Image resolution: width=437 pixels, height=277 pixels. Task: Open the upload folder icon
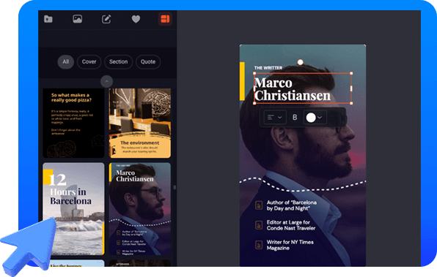point(48,19)
